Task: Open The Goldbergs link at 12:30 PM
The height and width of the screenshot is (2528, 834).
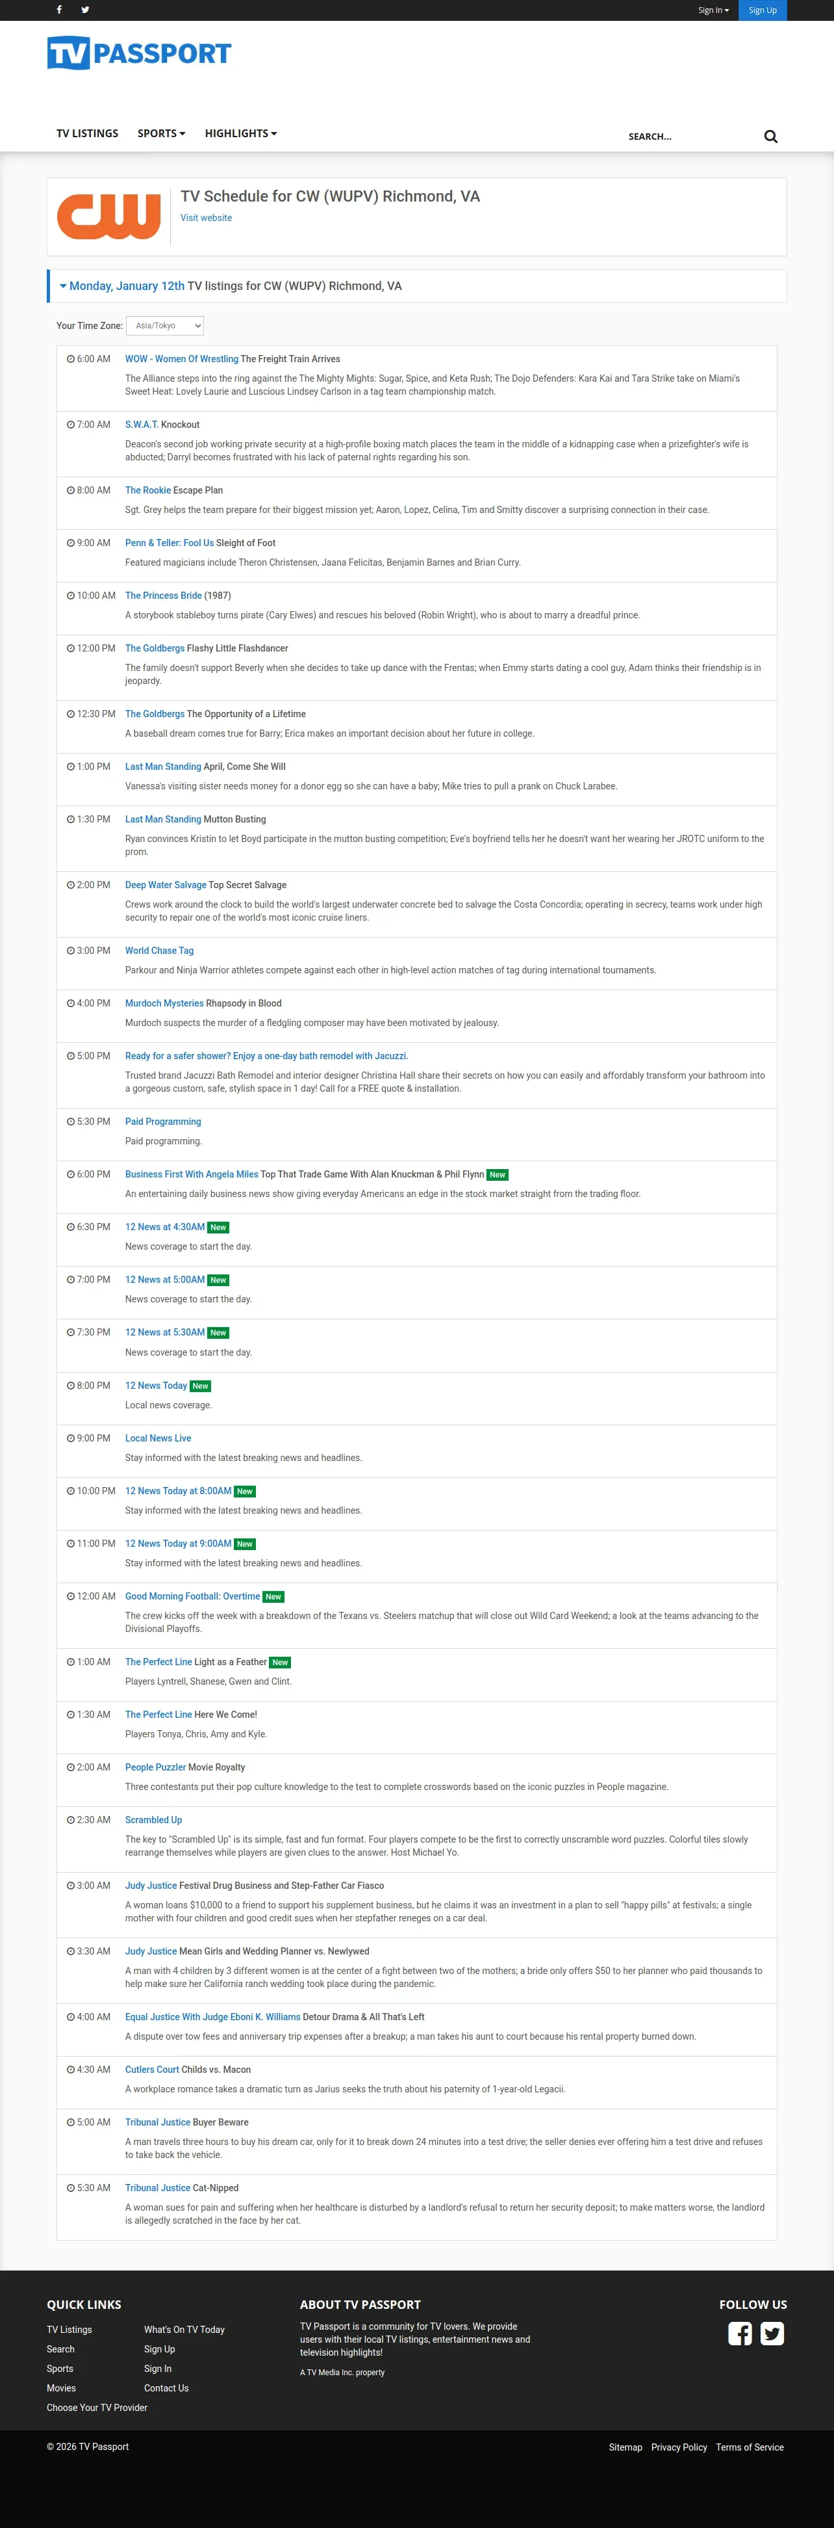Action: point(154,715)
